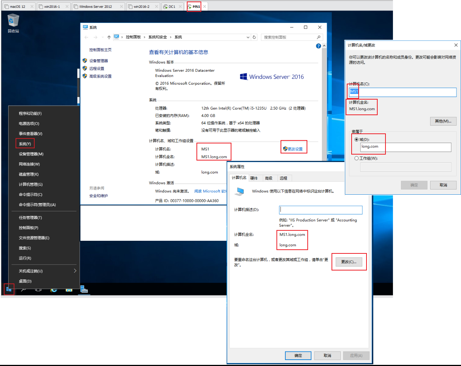This screenshot has width=461, height=366.
Task: Expand address bar history dropdown
Action: click(248, 37)
